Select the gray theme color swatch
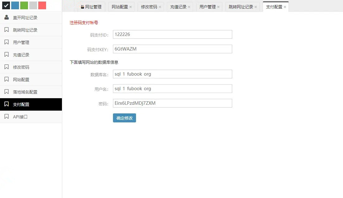 tap(33, 5)
